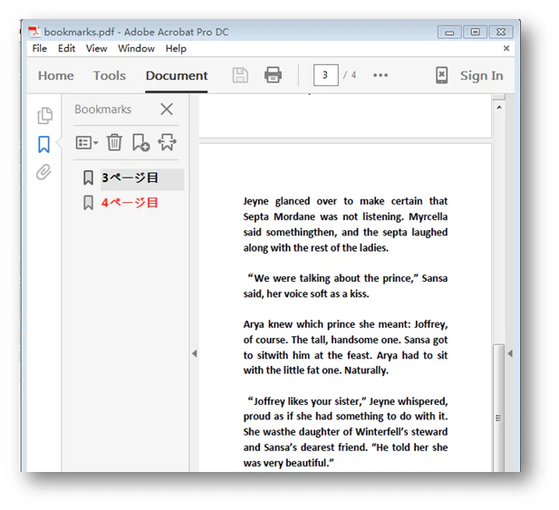
Task: Expand the right tools pane arrow
Action: tap(510, 353)
